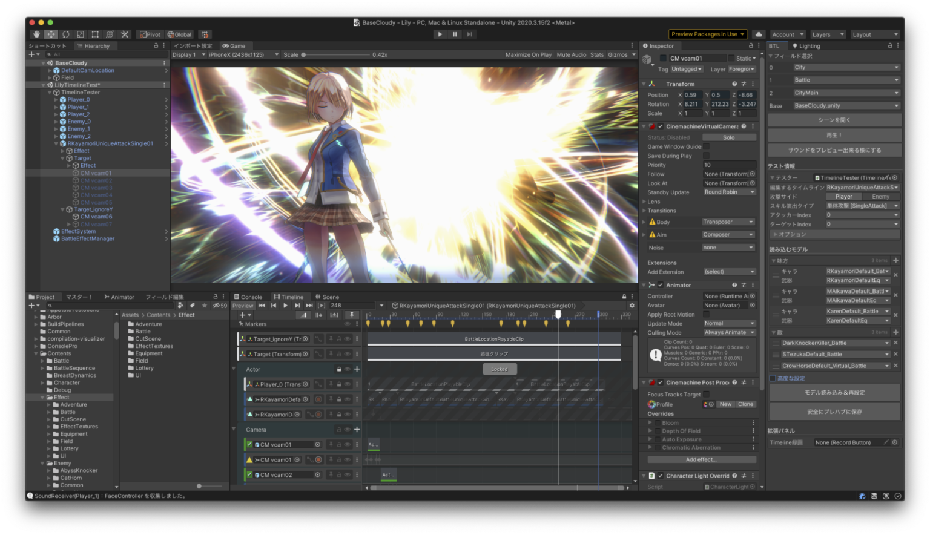Enable recording on RKayamoriDefa track

318,399
